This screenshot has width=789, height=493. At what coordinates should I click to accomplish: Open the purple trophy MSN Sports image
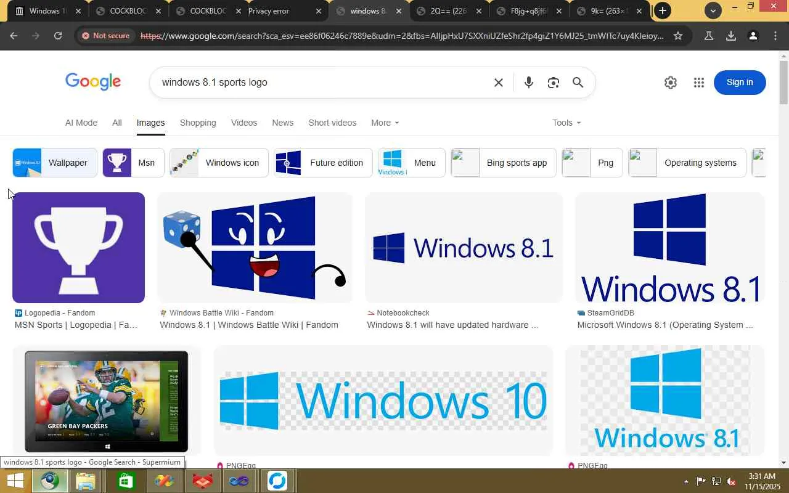[x=78, y=248]
